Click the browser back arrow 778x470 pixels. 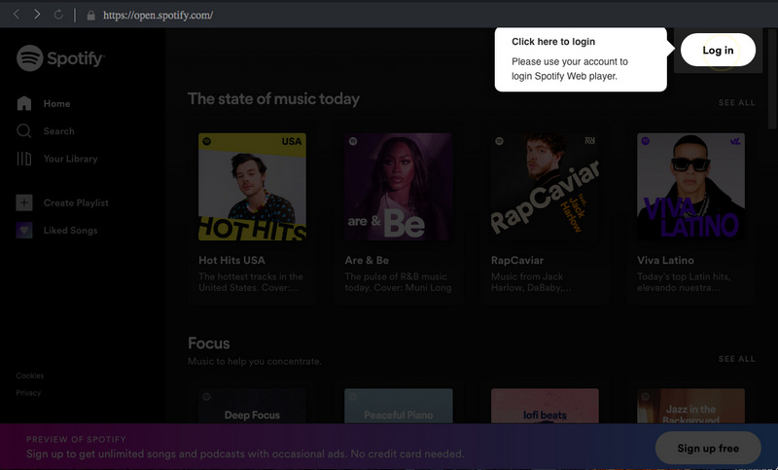click(17, 15)
